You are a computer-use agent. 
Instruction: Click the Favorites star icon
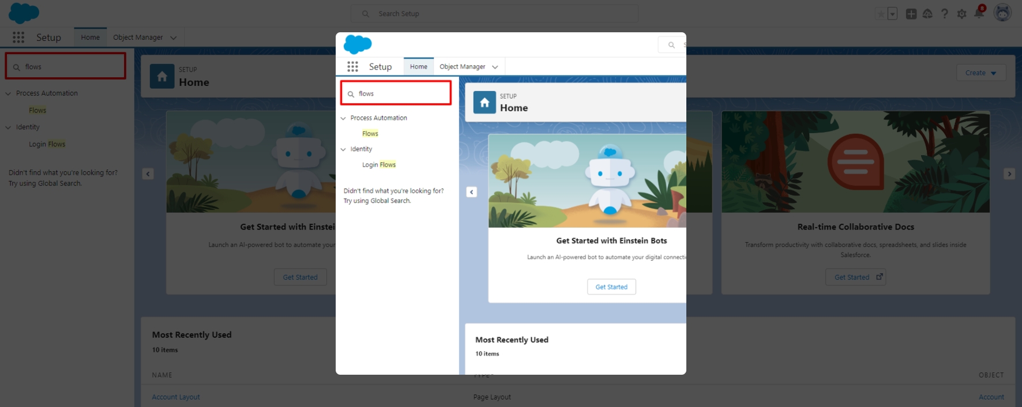pos(881,14)
